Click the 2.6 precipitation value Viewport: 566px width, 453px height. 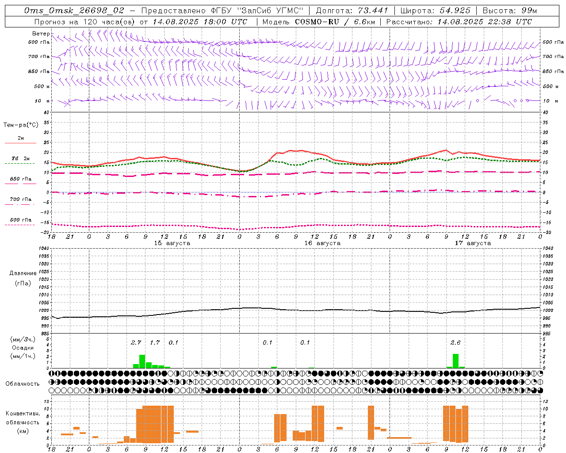[x=455, y=342]
